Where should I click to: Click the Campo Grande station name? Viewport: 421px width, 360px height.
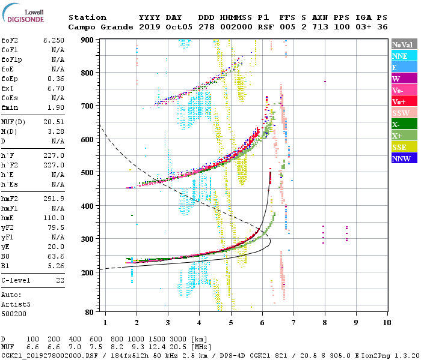[x=100, y=27]
